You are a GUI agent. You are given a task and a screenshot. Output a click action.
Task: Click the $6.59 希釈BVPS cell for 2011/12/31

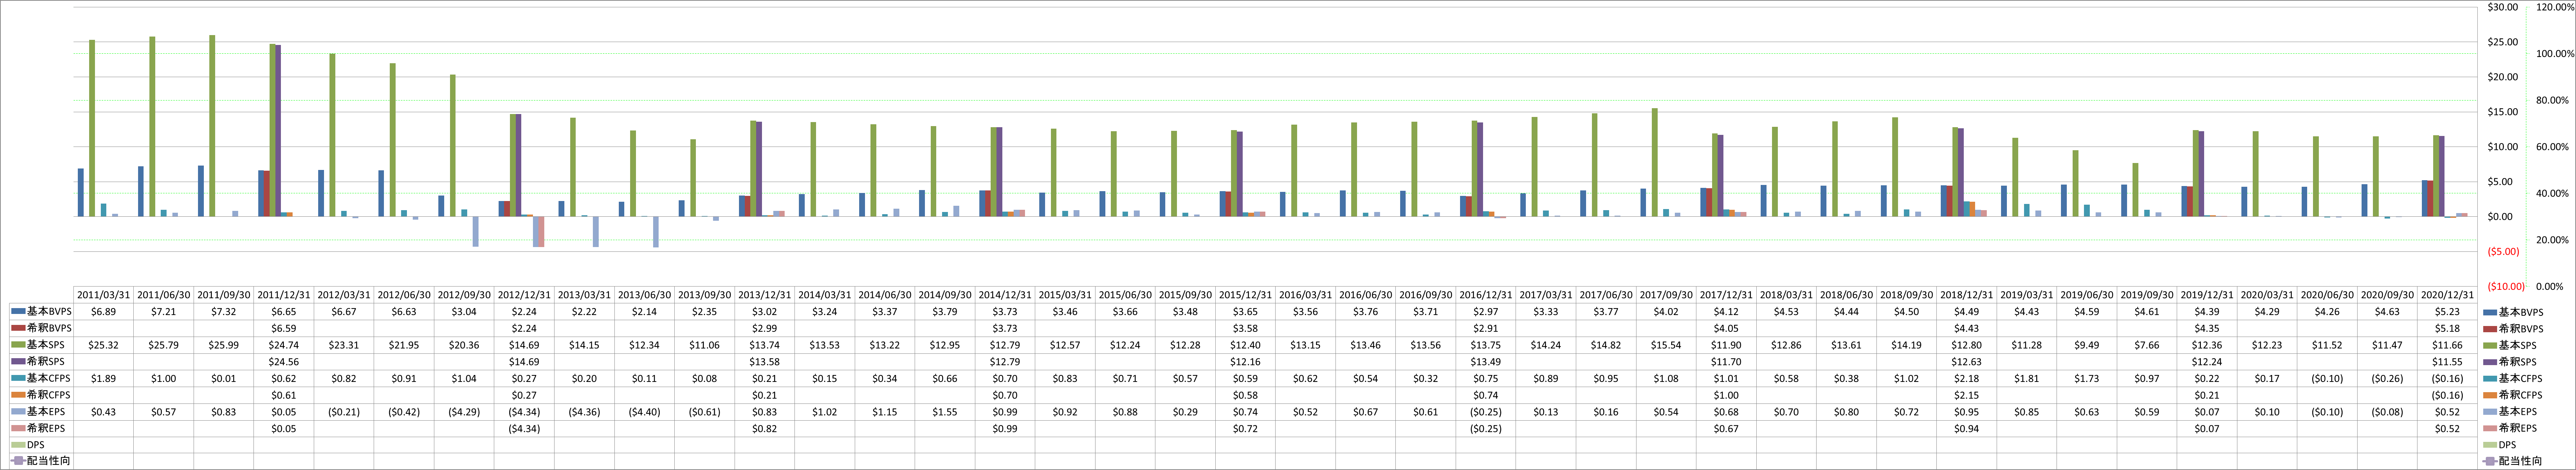pyautogui.click(x=284, y=328)
